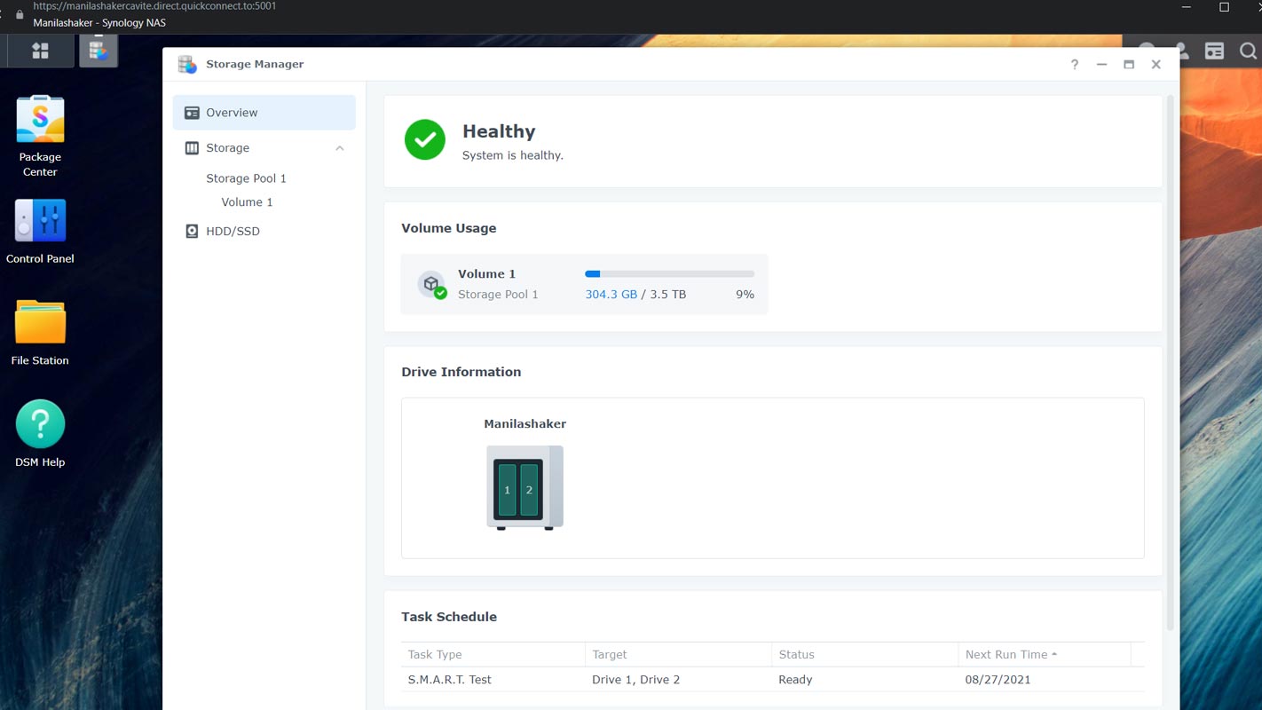The height and width of the screenshot is (710, 1262).
Task: Open the DSM Main Menu grid icon
Action: 40,51
